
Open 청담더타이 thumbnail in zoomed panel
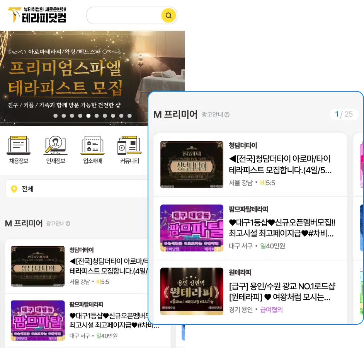[x=192, y=164]
